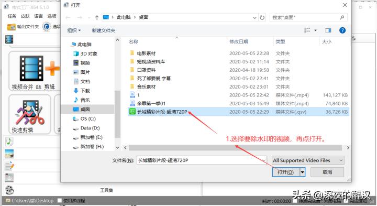377x206 pixels.
Task: Open the All Supported Video Files dropdown
Action: (308, 160)
